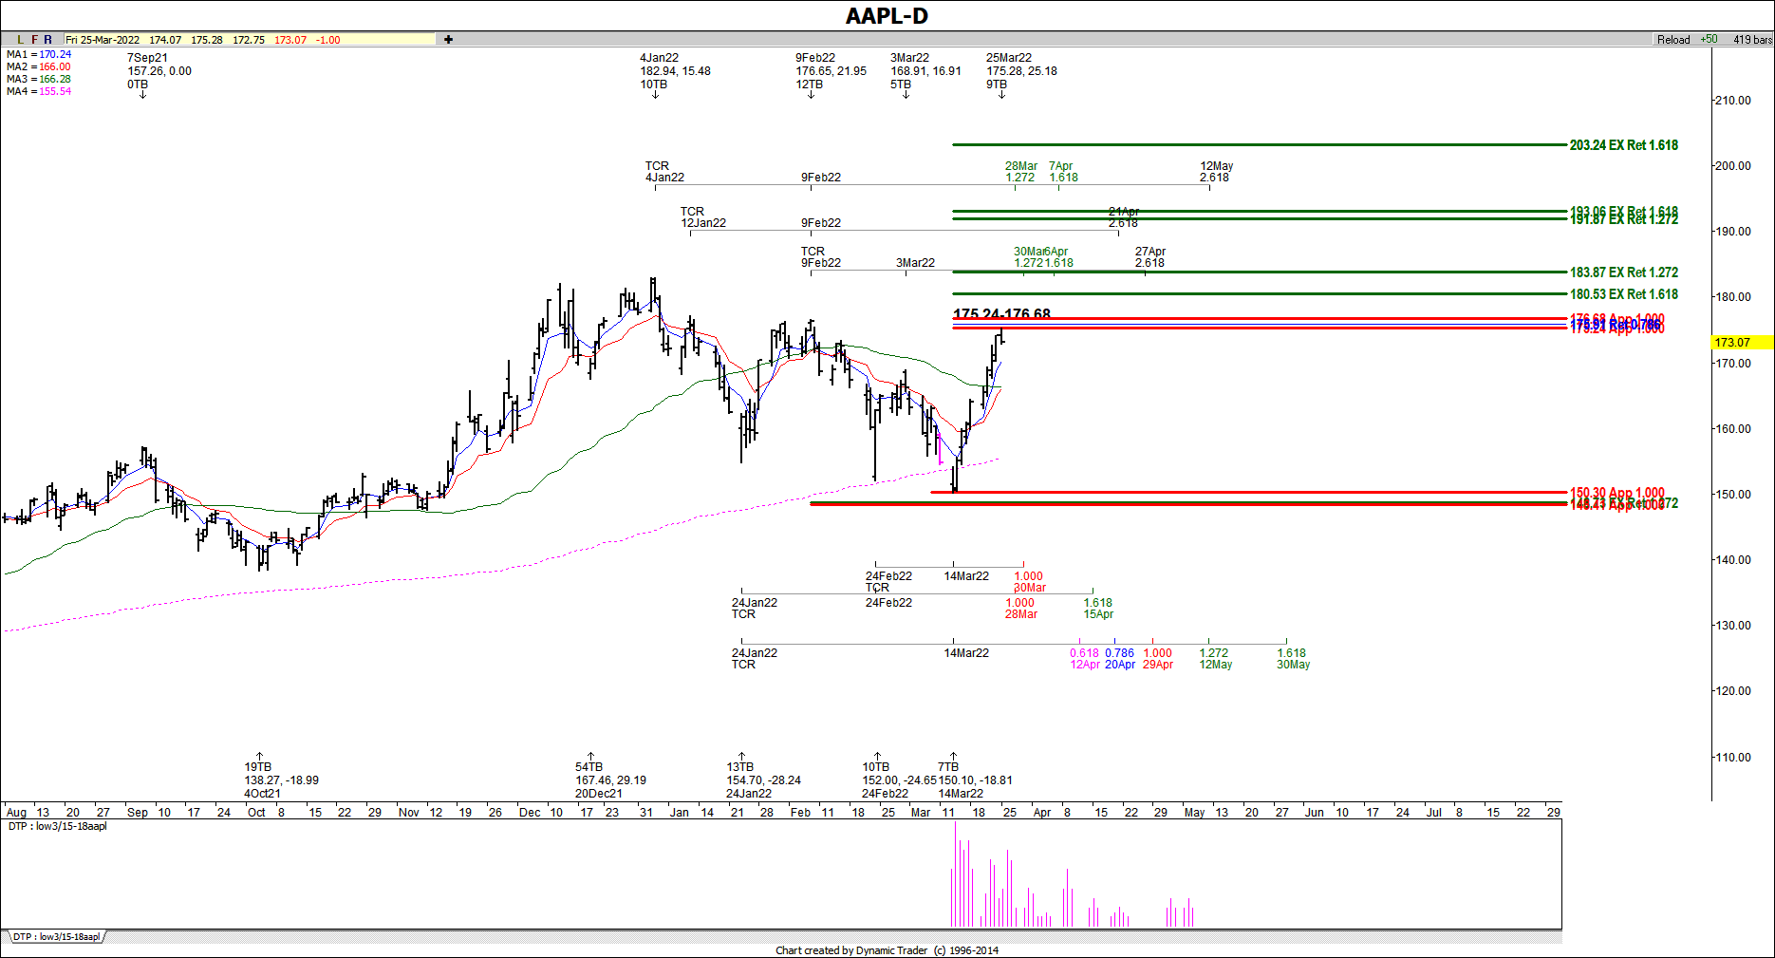This screenshot has width=1775, height=958.
Task: Click the 10TB 152.00 24Feb22 low label
Action: pyautogui.click(x=899, y=780)
